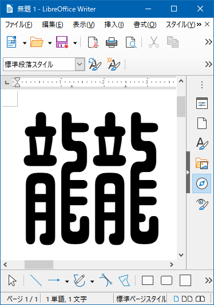214x305 pixels.
Task: Click the horizontal scrollbar right arrow
Action: pyautogui.click(x=171, y=264)
